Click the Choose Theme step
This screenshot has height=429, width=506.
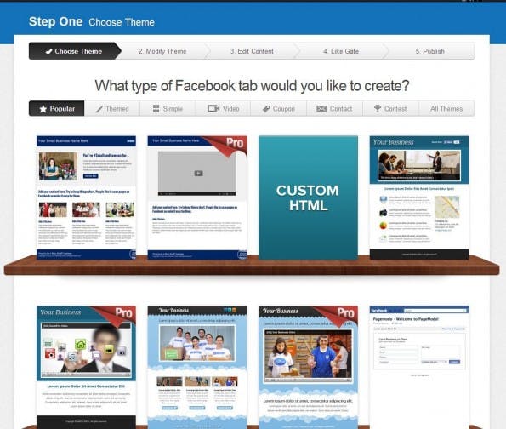point(74,51)
